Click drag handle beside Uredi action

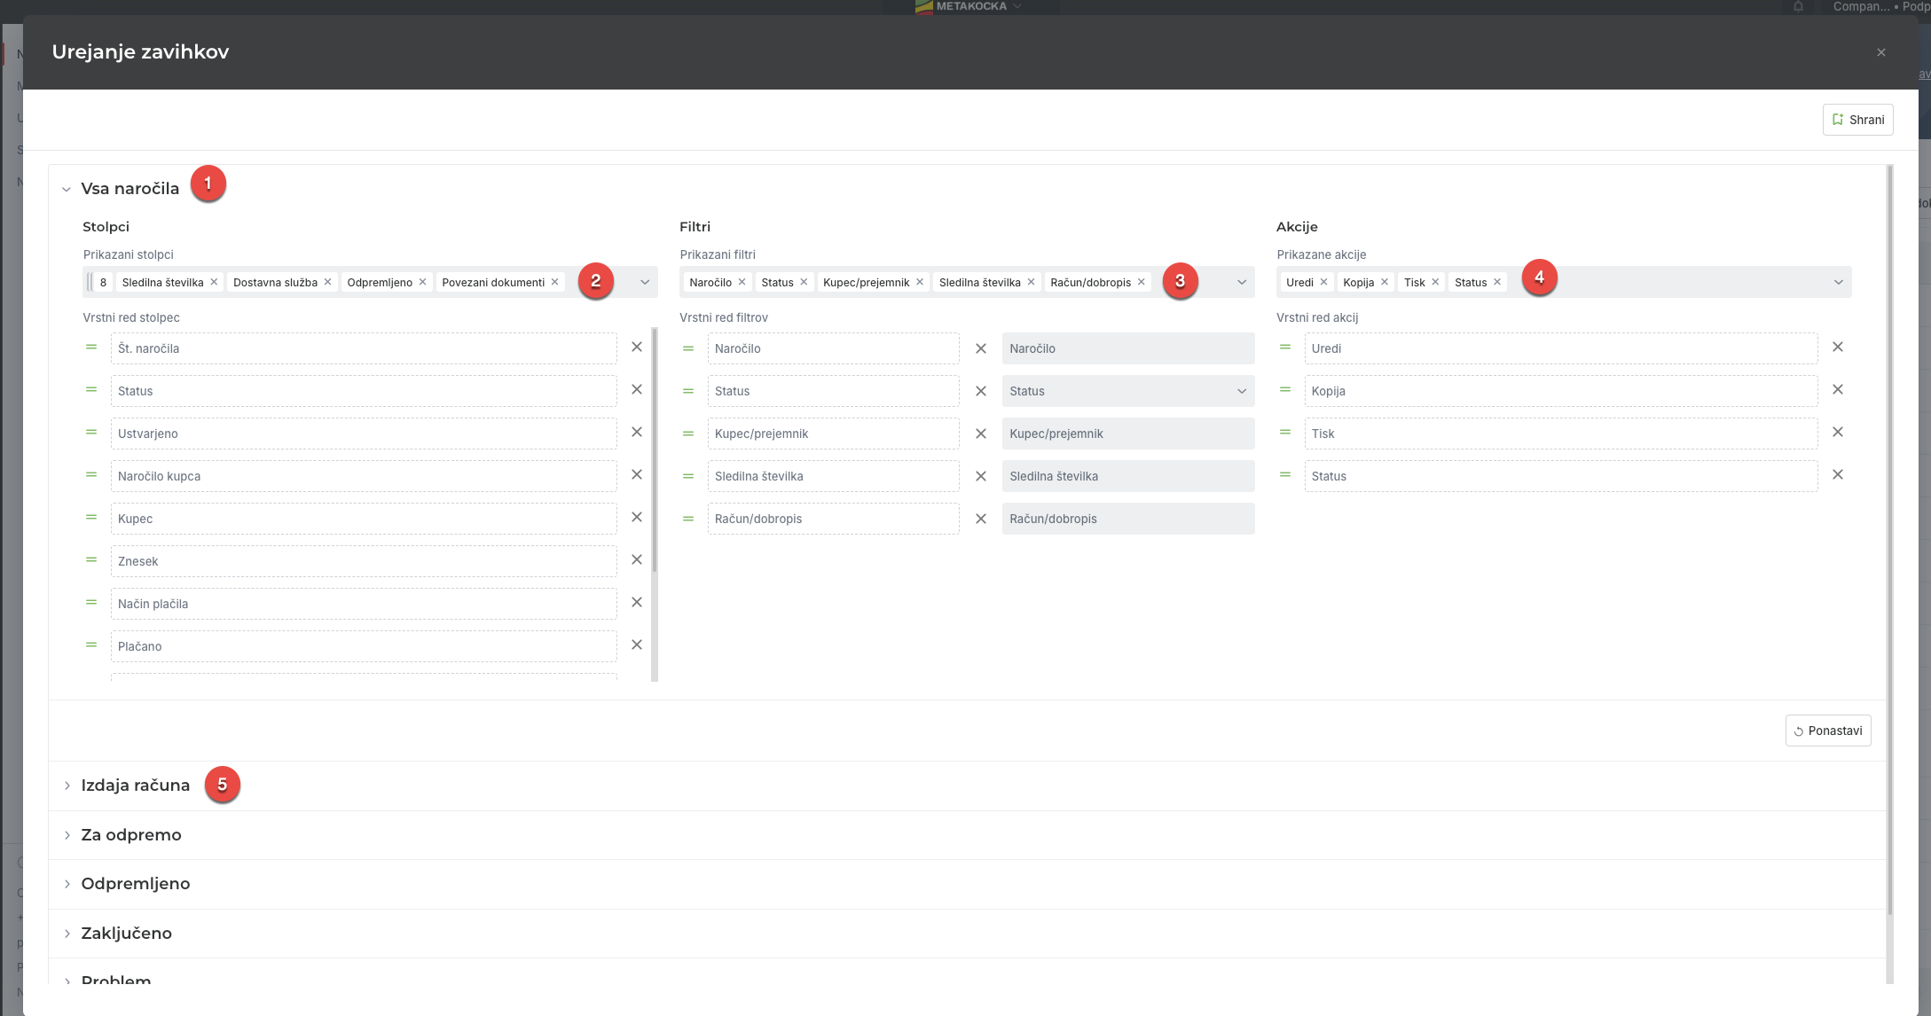(1284, 348)
